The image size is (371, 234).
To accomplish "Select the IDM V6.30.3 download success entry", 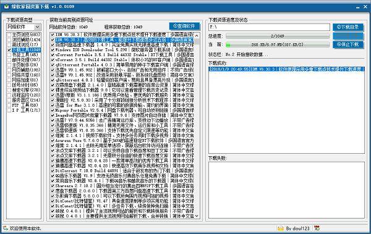I will (x=286, y=69).
